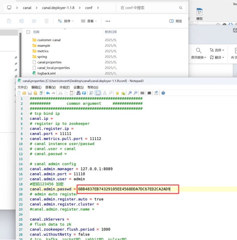Click the Explorer delete trash icon
Viewport: 237px width, 240px height.
(x=46, y=21)
